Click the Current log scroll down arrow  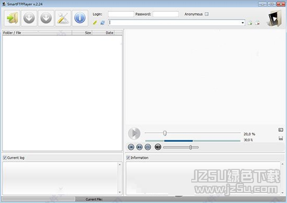[x=120, y=192]
